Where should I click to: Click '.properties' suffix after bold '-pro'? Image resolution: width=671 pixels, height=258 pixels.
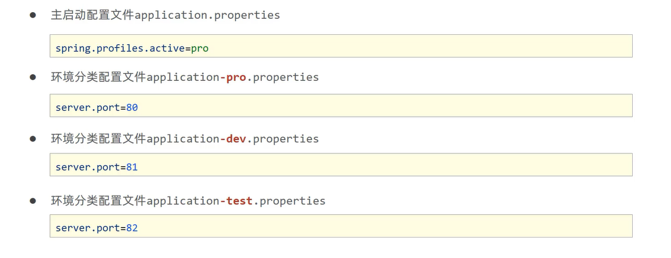282,78
